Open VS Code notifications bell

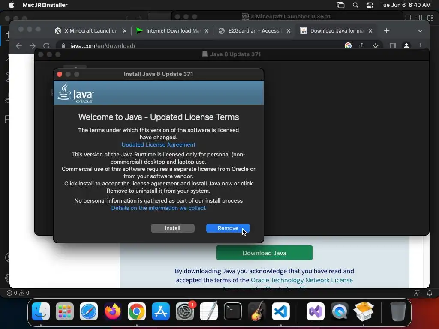pos(430,293)
